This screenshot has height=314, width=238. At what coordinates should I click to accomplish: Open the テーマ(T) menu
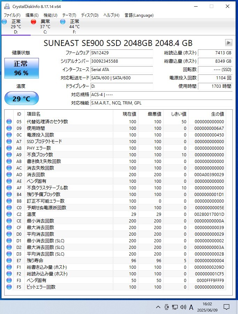(x=69, y=15)
